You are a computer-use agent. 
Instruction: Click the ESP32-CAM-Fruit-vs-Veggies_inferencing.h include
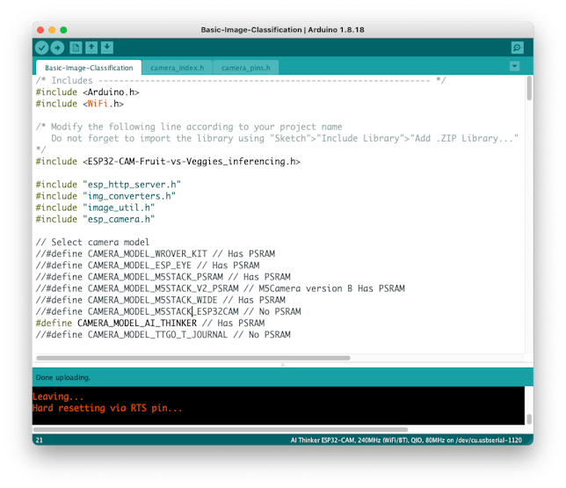(x=168, y=162)
